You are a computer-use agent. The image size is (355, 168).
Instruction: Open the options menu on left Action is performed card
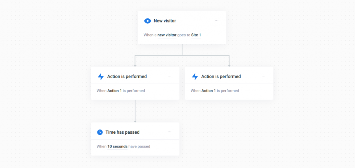pos(170,76)
